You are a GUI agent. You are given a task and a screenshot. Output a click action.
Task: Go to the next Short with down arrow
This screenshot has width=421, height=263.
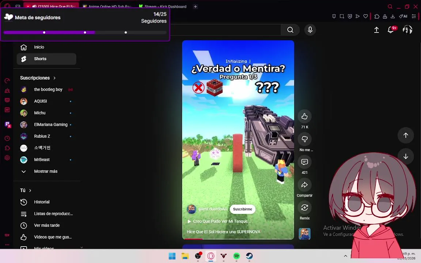click(x=406, y=156)
